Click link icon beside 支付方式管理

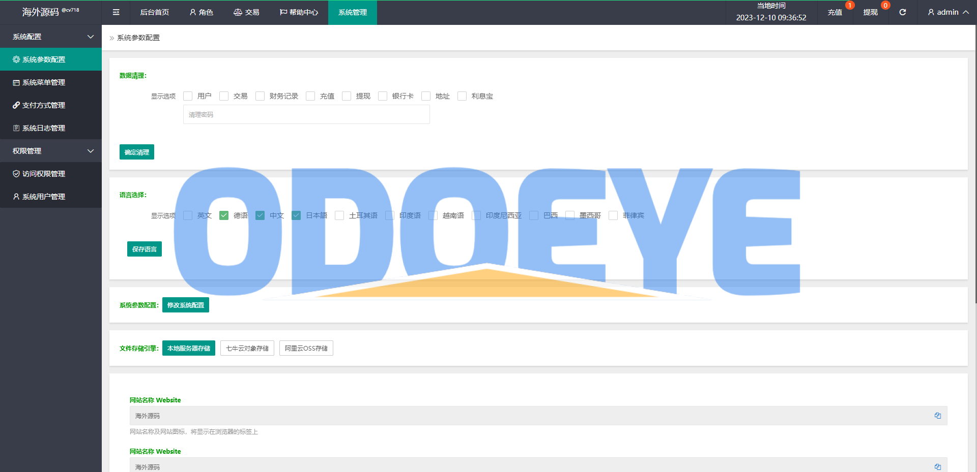click(16, 105)
